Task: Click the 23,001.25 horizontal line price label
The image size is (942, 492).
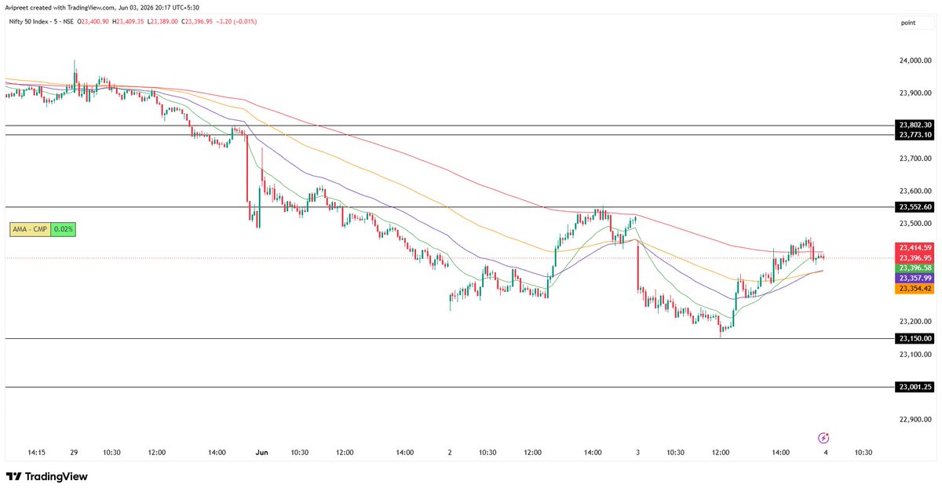Action: click(x=915, y=387)
